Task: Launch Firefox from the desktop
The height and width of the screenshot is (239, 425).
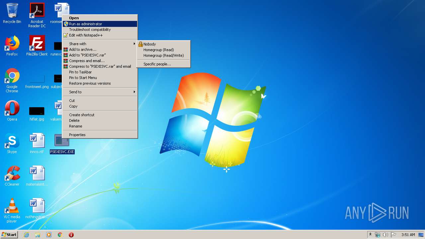Action: [x=12, y=46]
